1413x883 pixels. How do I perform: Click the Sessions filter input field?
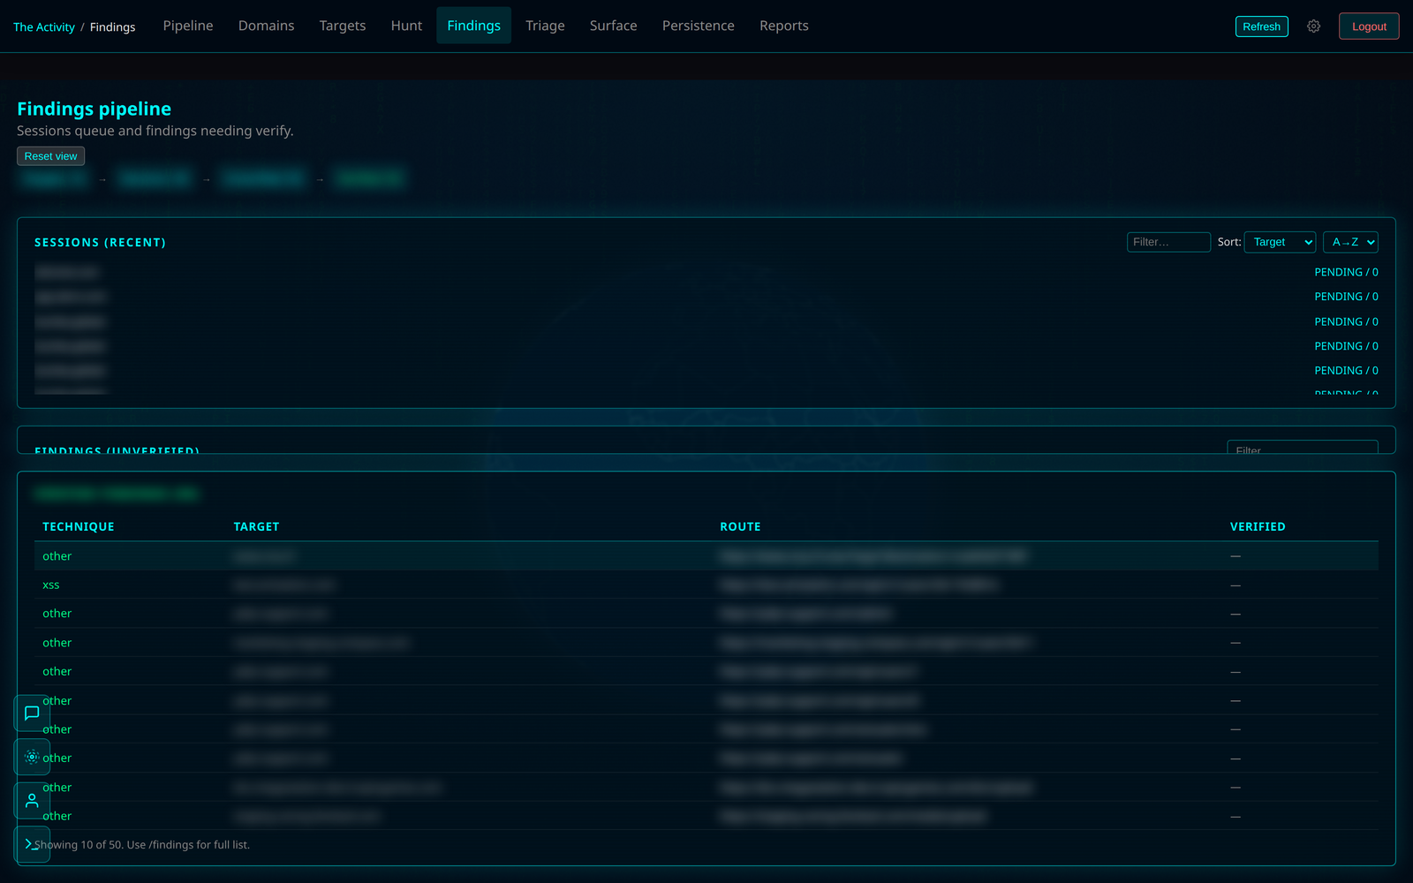1168,242
